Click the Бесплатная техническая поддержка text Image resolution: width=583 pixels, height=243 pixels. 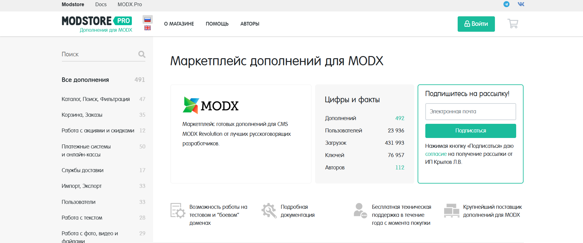(x=401, y=215)
